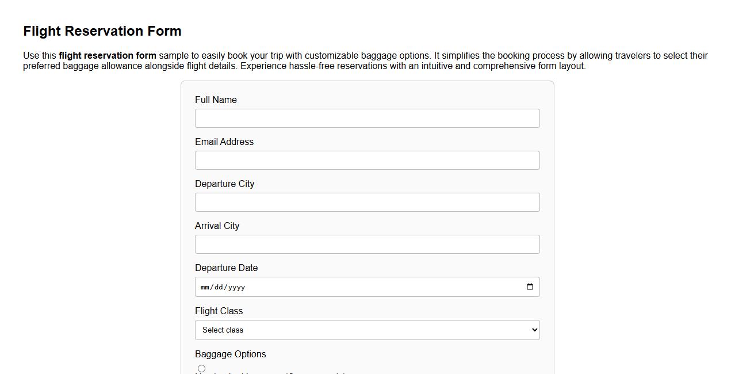Open the calendar icon in Departure Date

(529, 287)
